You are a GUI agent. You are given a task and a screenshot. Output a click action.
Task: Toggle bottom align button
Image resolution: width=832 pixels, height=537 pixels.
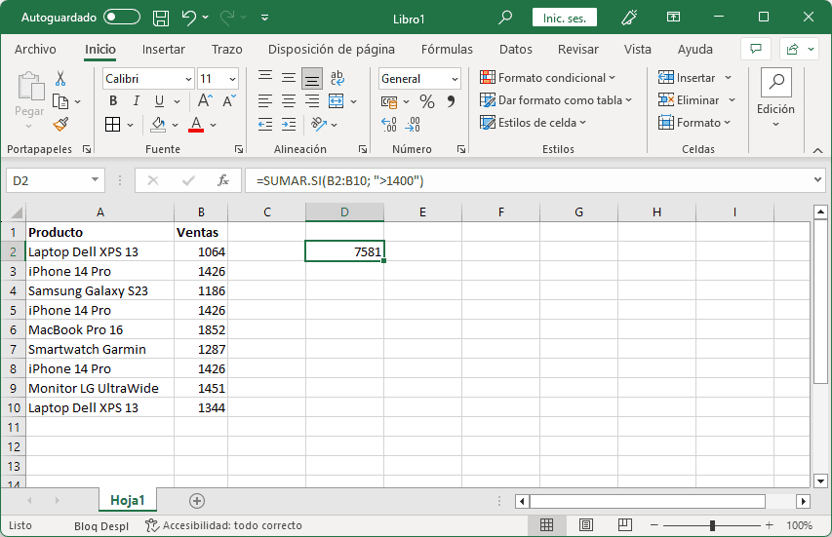(312, 79)
